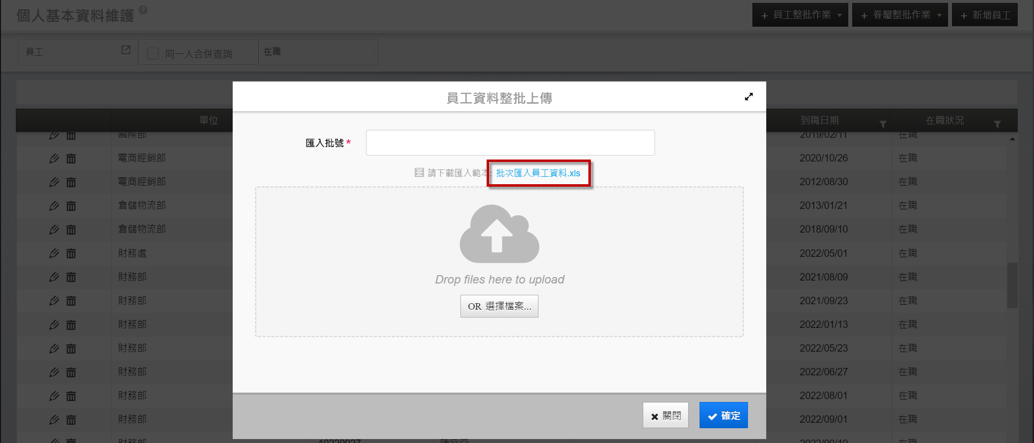The image size is (1034, 443).
Task: Click the edit pencil icon for the 財務處 row
Action: pos(54,253)
